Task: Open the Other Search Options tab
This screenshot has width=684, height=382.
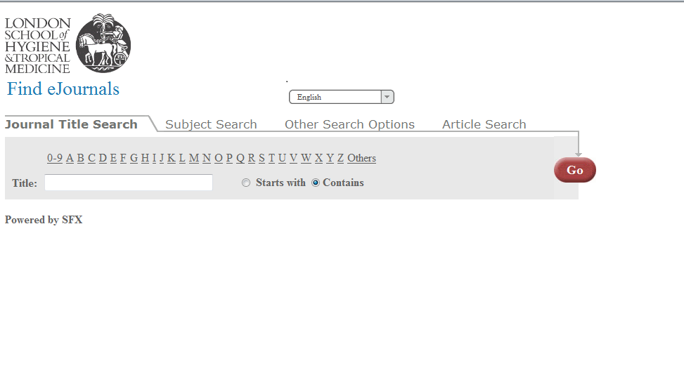Action: coord(349,124)
